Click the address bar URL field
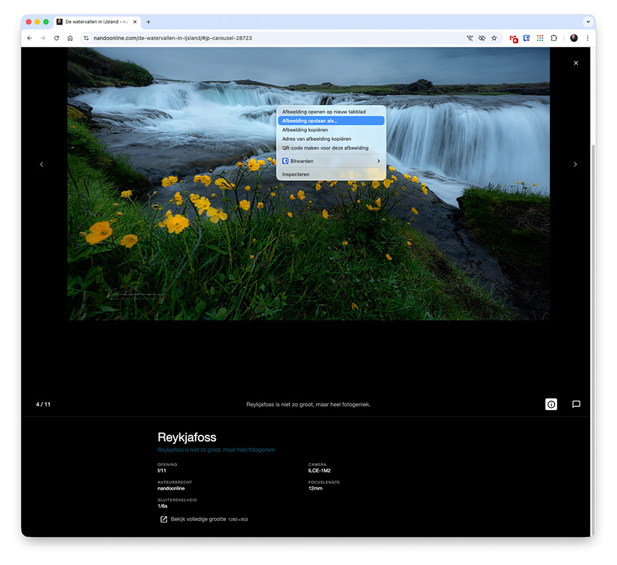617x565 pixels. tap(266, 39)
